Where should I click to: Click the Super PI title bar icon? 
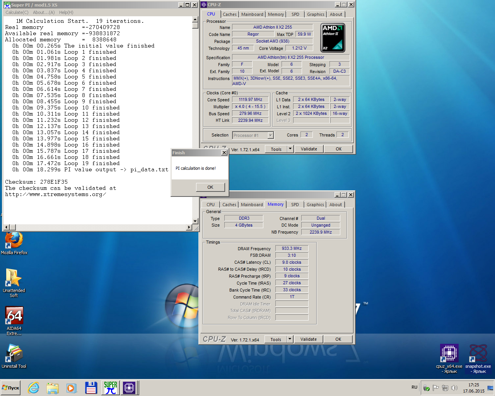[x=7, y=5]
